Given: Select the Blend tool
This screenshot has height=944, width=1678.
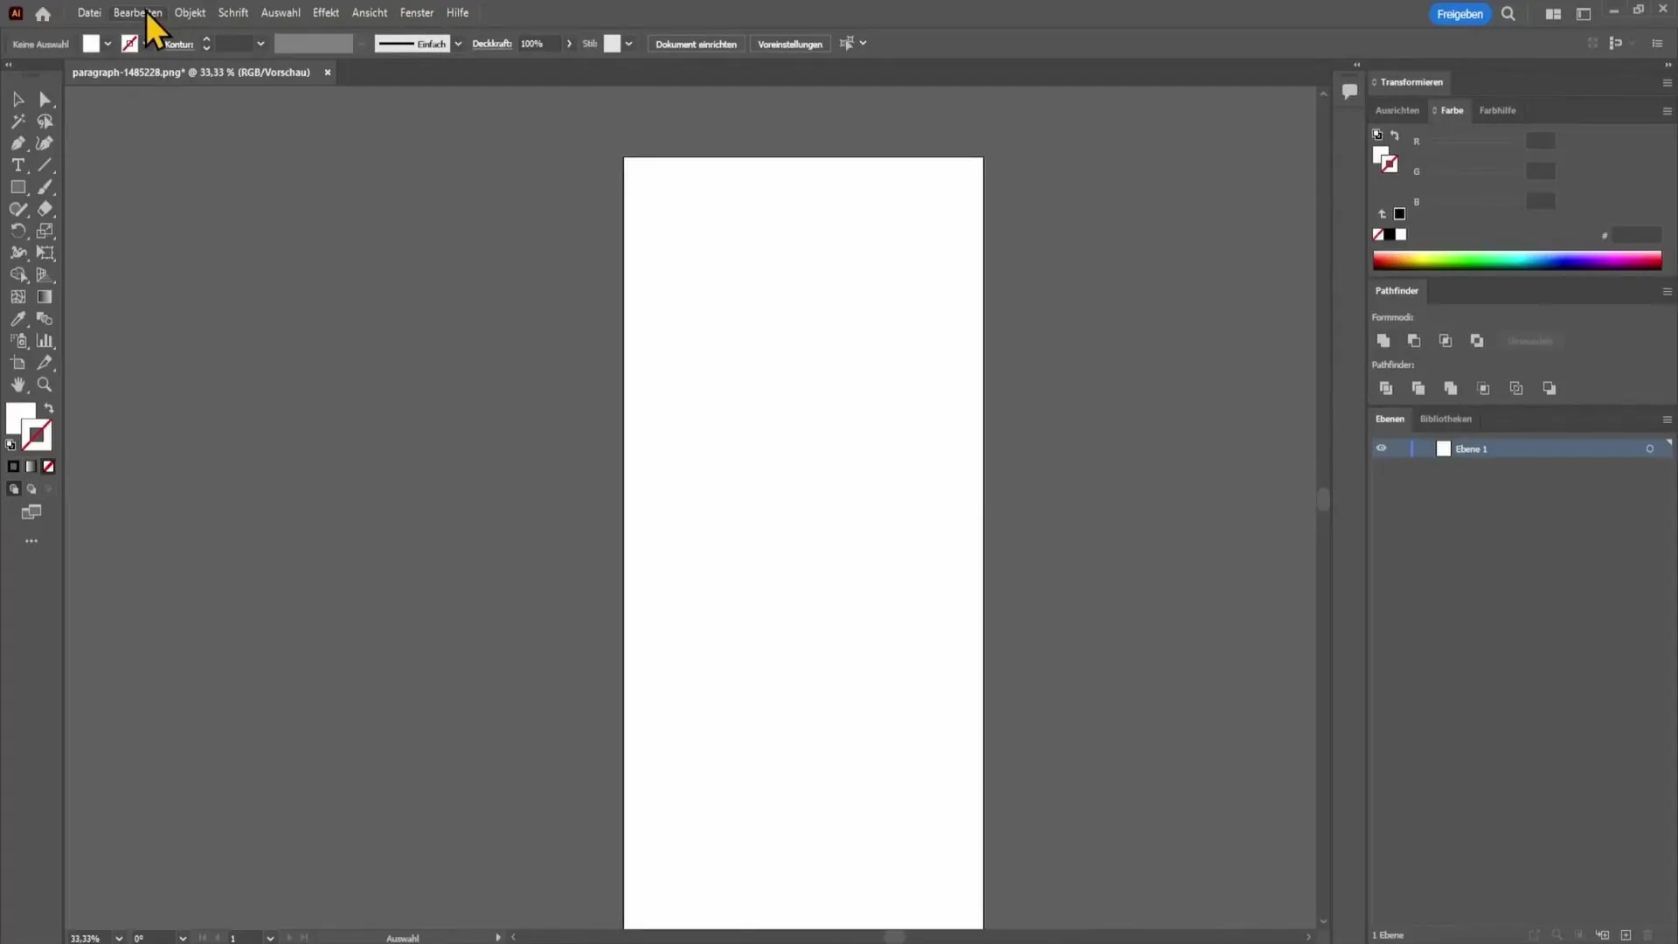Looking at the screenshot, I should pyautogui.click(x=45, y=319).
